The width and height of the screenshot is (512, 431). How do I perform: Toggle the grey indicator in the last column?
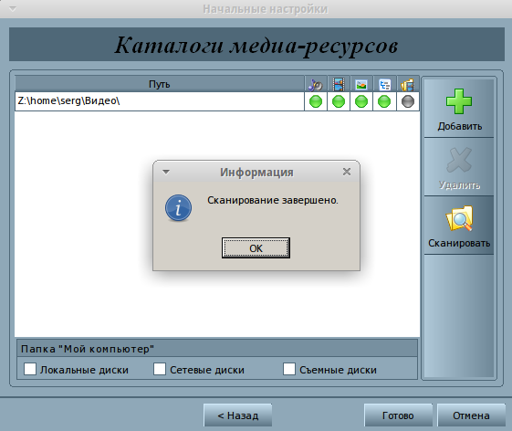tap(408, 101)
